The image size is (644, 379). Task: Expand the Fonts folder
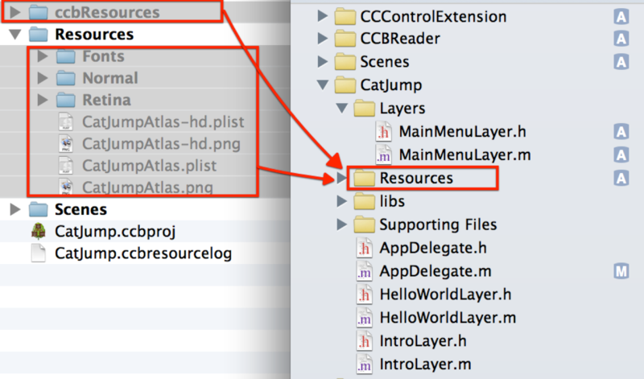pyautogui.click(x=42, y=57)
